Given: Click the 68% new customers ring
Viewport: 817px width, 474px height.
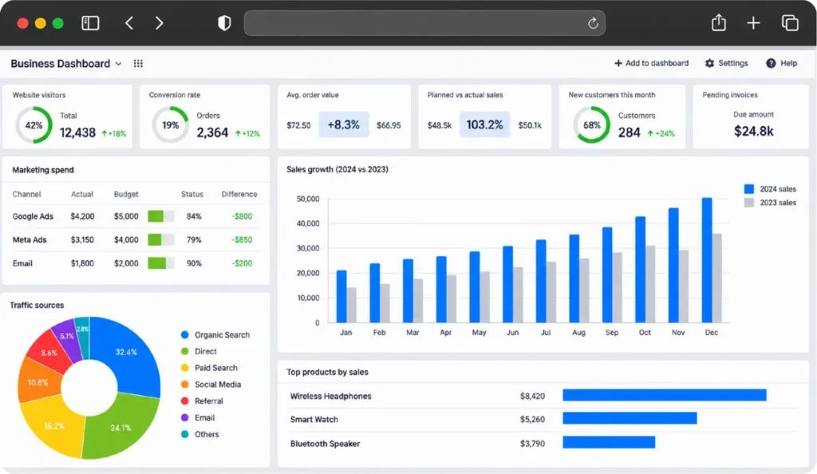Looking at the screenshot, I should (x=591, y=125).
